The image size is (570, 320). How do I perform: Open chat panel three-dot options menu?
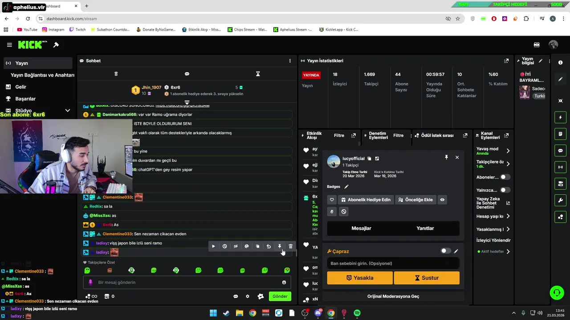click(290, 61)
